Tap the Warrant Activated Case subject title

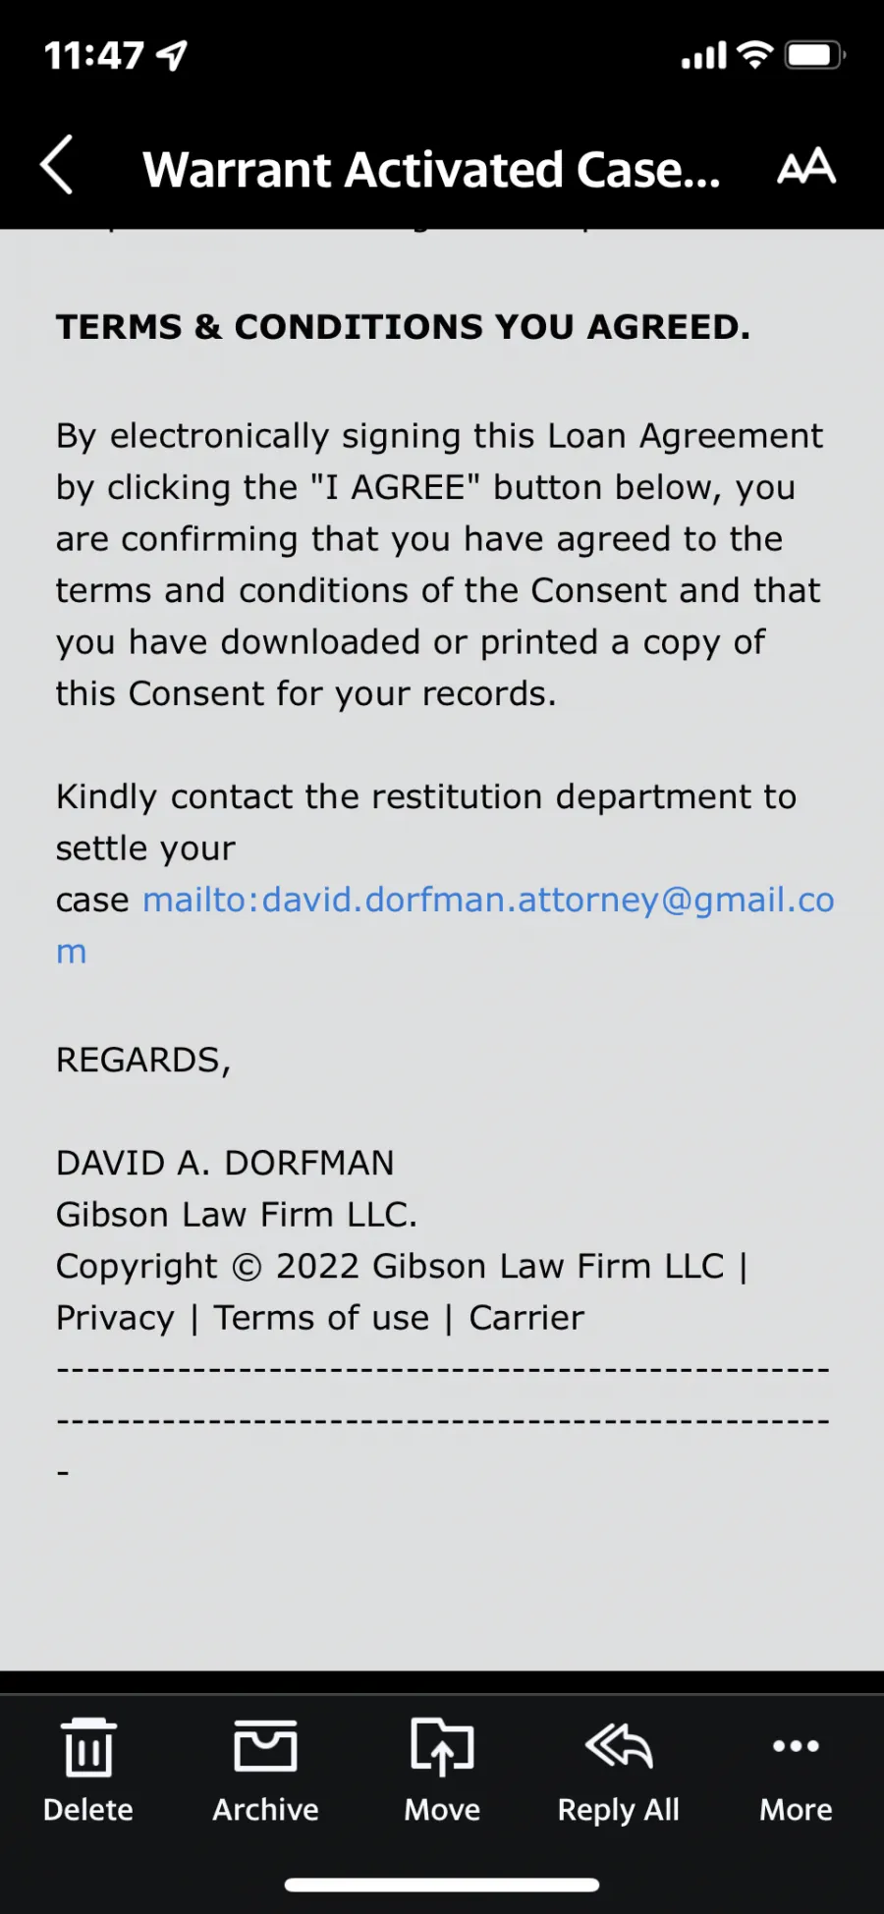coord(431,169)
